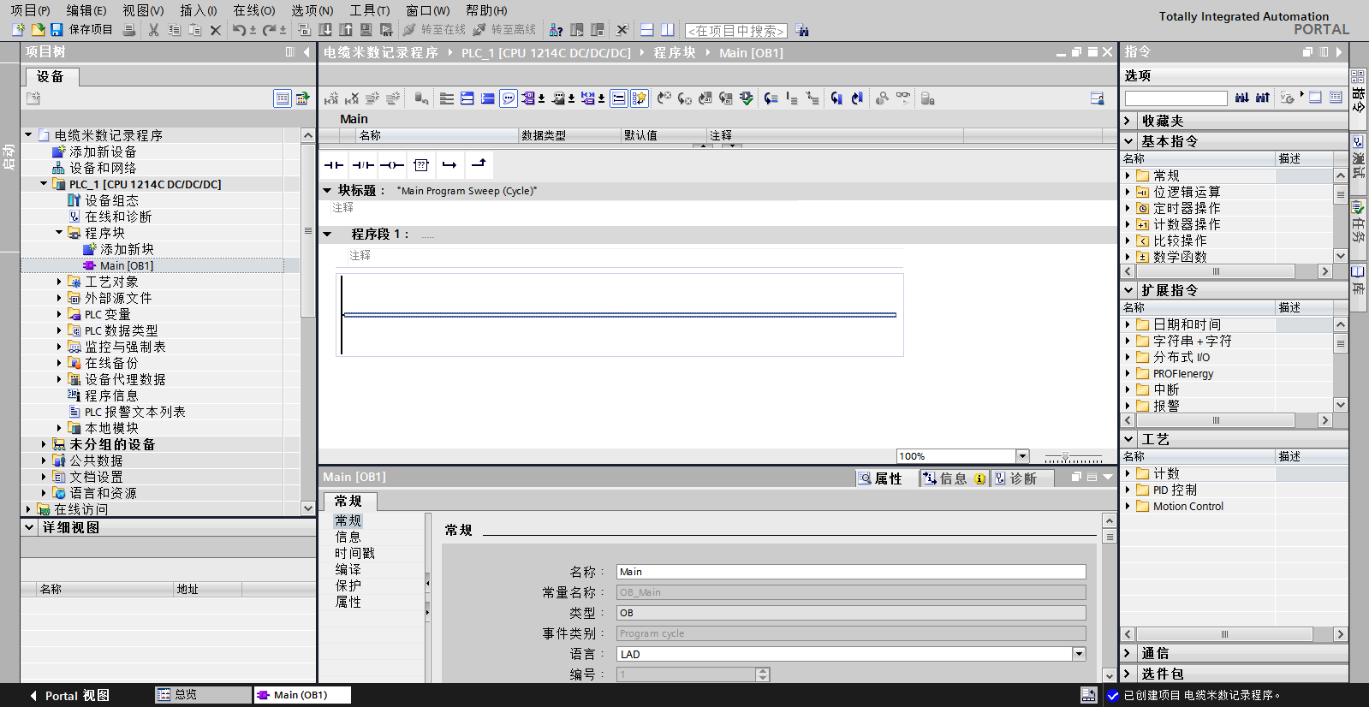This screenshot has width=1369, height=707.
Task: Select 设备组态 in the project tree
Action: coord(111,200)
